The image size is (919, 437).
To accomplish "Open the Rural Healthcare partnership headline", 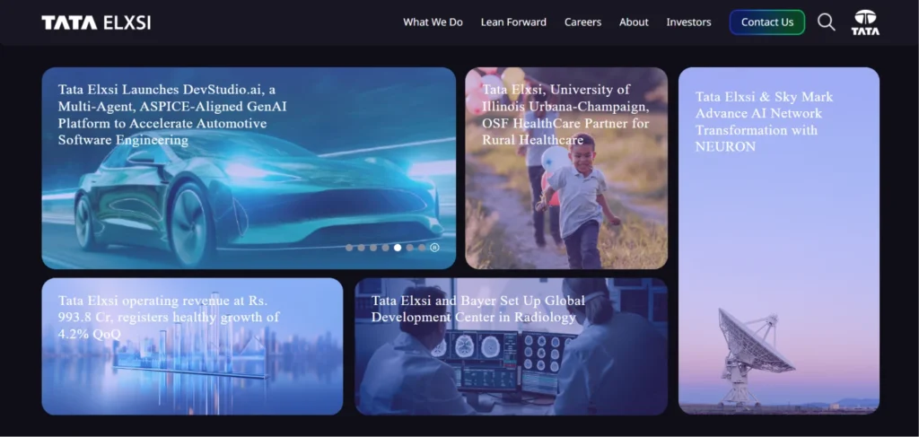I will [565, 115].
